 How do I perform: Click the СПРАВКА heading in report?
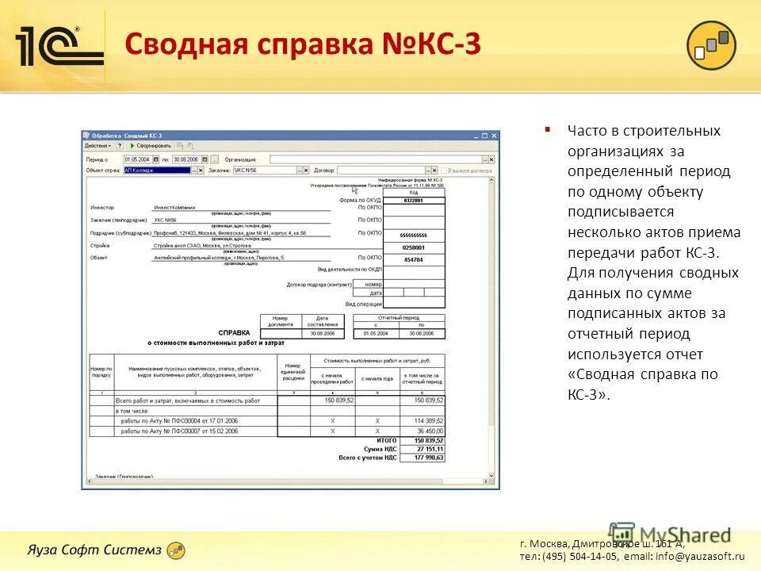(x=234, y=333)
